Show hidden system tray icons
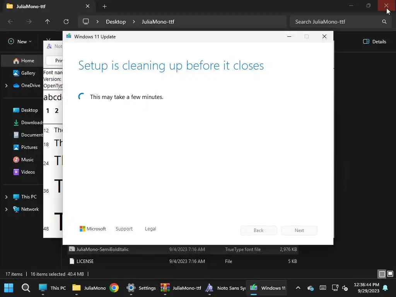The width and height of the screenshot is (396, 297). click(298, 288)
